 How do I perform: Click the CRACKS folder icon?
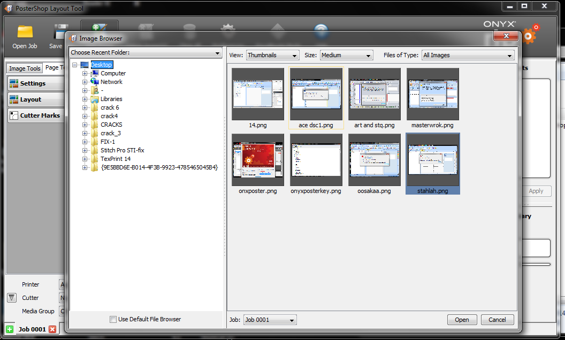point(95,125)
